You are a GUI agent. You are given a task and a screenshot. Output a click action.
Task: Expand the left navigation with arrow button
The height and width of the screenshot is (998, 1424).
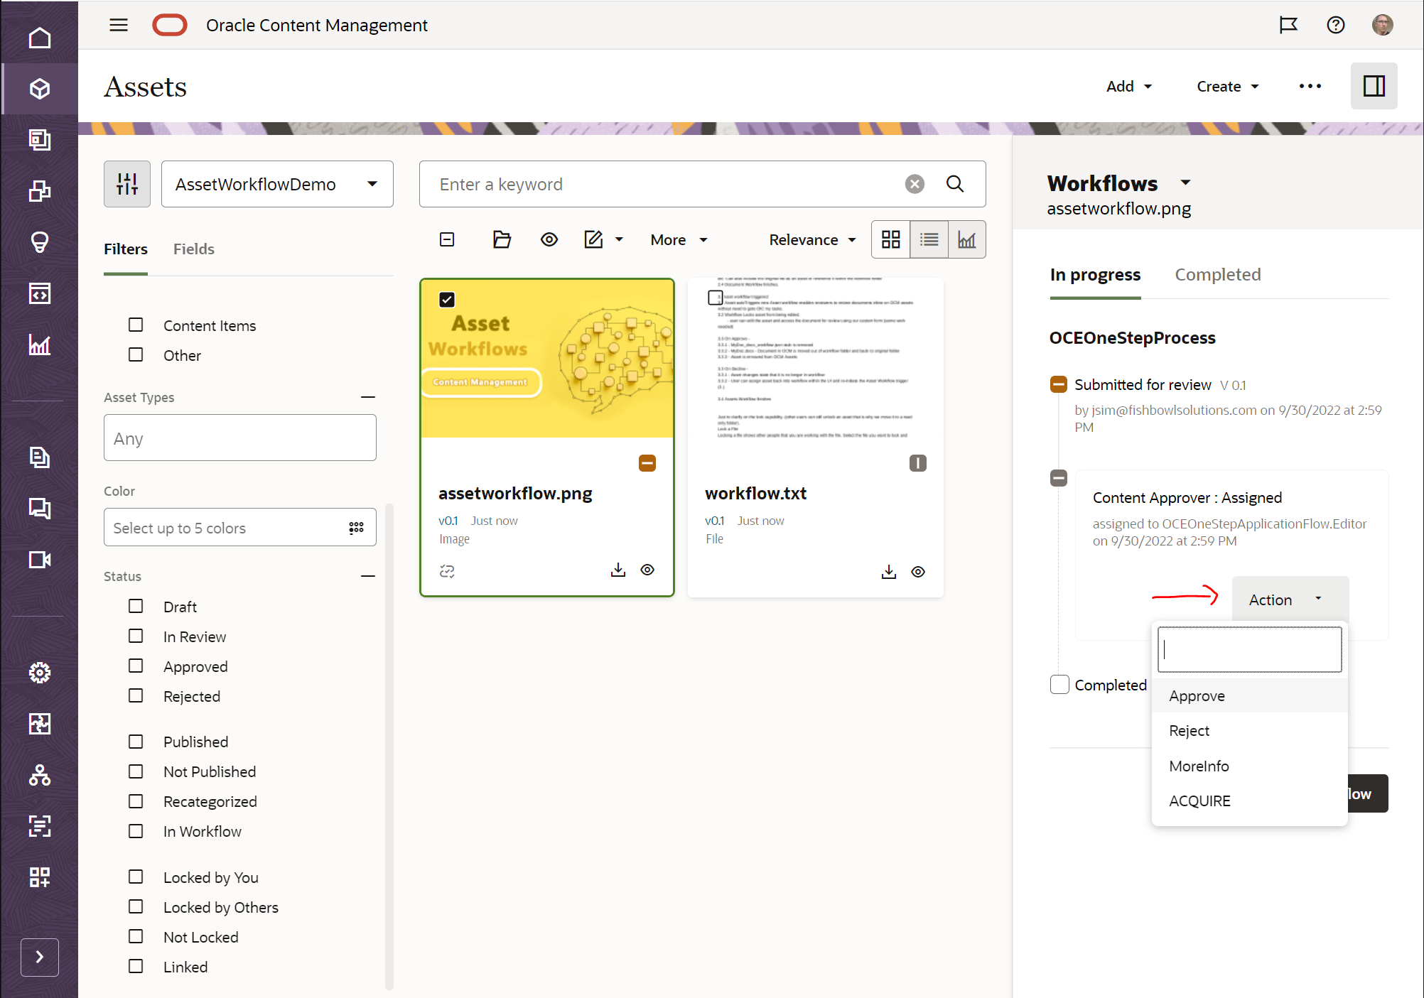pos(40,957)
